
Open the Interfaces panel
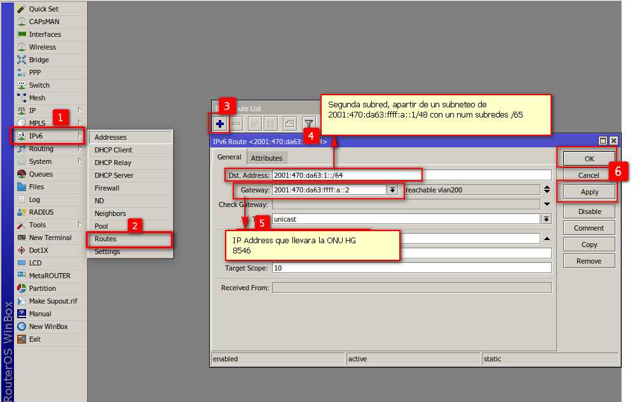tap(45, 34)
